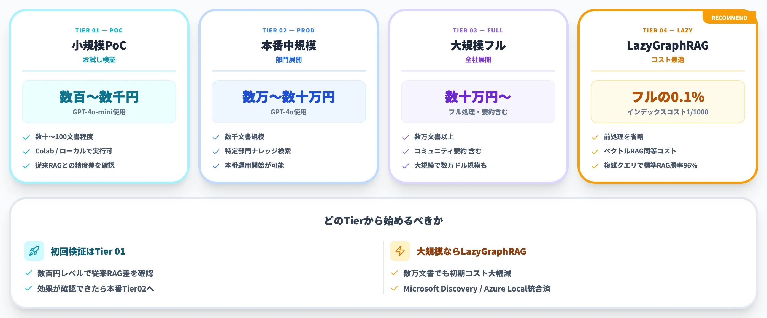Click the 部門展開 subtitle
The image size is (767, 318).
(x=288, y=60)
